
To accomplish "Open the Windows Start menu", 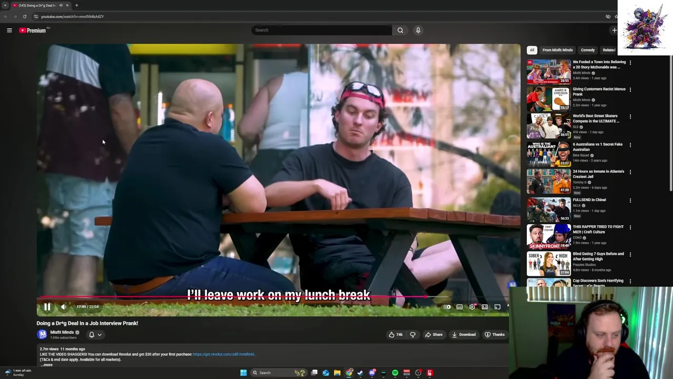I will pos(243,373).
